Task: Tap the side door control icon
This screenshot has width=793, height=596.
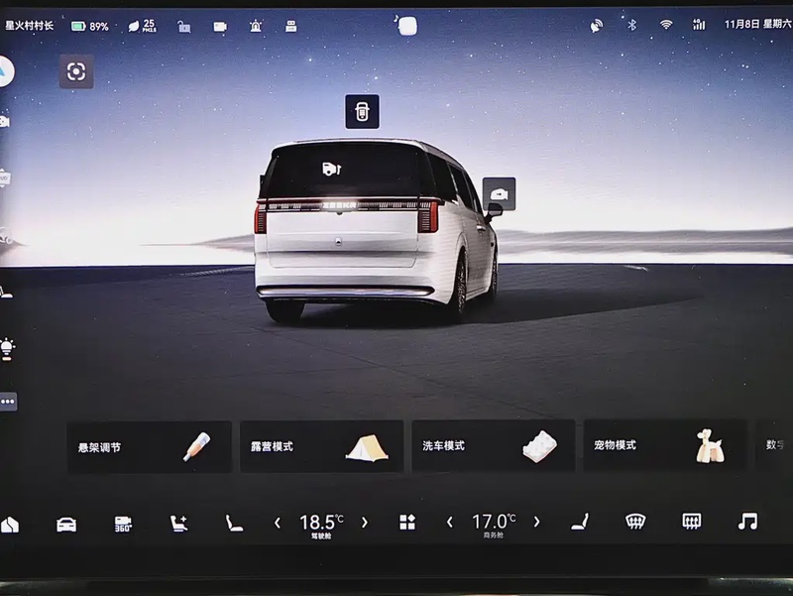Action: point(499,193)
